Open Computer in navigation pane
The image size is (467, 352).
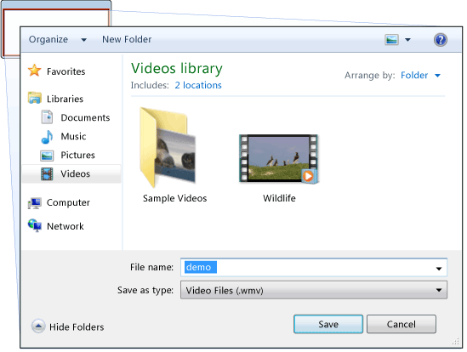68,202
